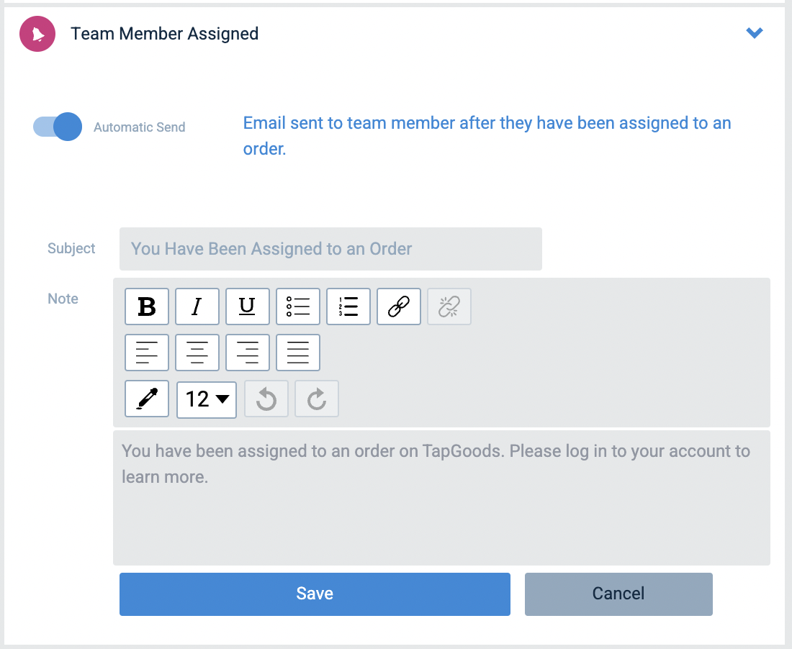Click the Subject input field

point(331,249)
